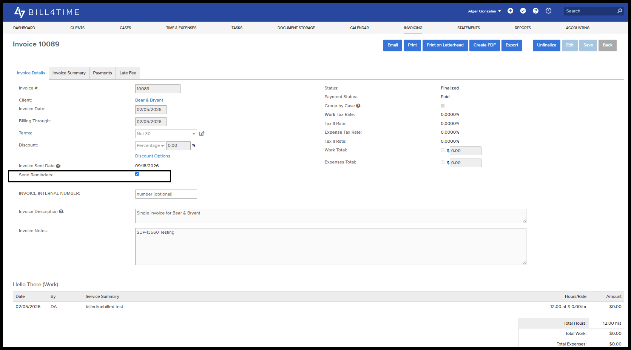Expand the Alger Gonzales user menu
This screenshot has width=631, height=350.
click(x=484, y=11)
